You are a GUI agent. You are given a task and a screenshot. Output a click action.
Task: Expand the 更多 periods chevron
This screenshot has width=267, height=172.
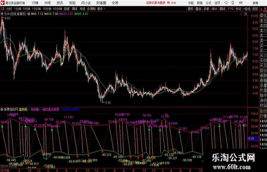point(101,9)
